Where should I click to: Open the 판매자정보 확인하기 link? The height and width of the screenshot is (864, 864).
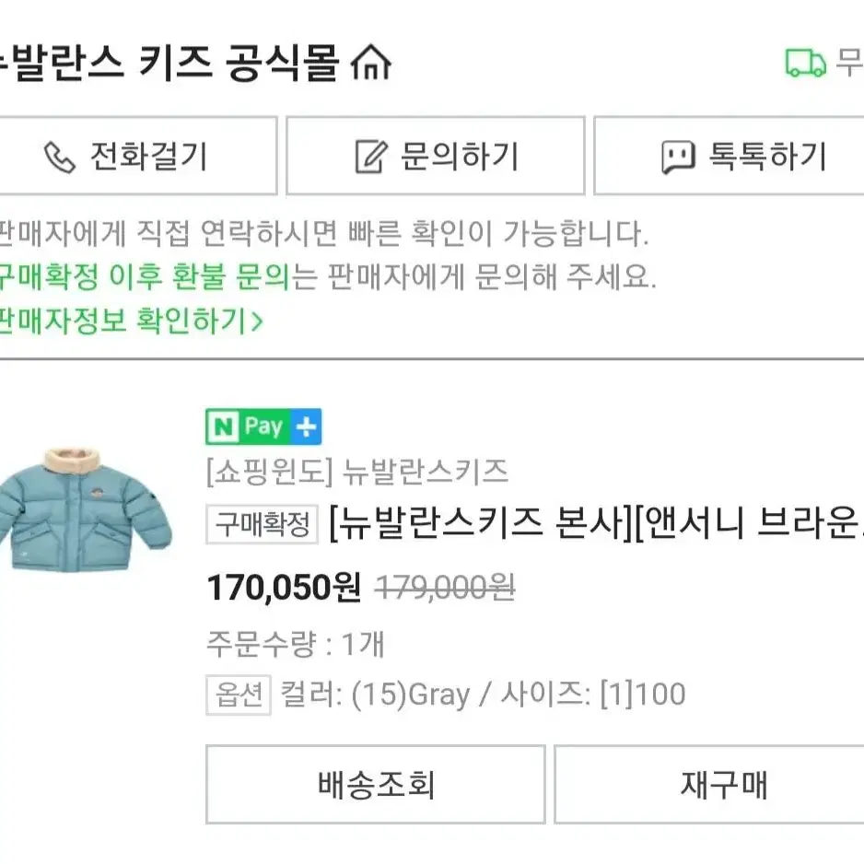click(129, 321)
